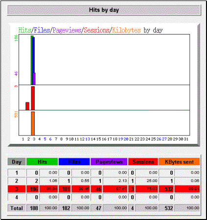Click the green Hits column header
Screen dimensions: 207x220
(42, 162)
